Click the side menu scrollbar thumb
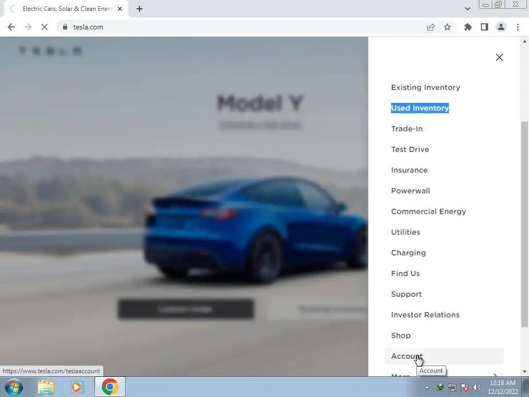The height and width of the screenshot is (397, 529). [524, 224]
